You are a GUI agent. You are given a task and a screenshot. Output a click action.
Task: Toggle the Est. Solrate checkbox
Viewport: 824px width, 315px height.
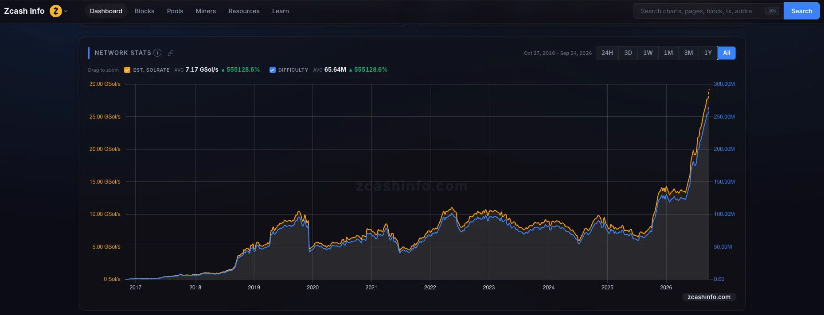(127, 70)
